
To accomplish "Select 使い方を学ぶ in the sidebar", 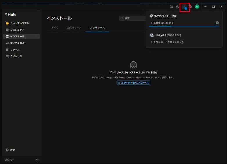I will pos(17,43).
